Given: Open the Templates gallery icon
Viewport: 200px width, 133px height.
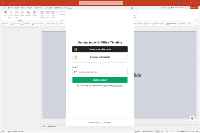Looking at the screenshot, I should tap(28, 12).
